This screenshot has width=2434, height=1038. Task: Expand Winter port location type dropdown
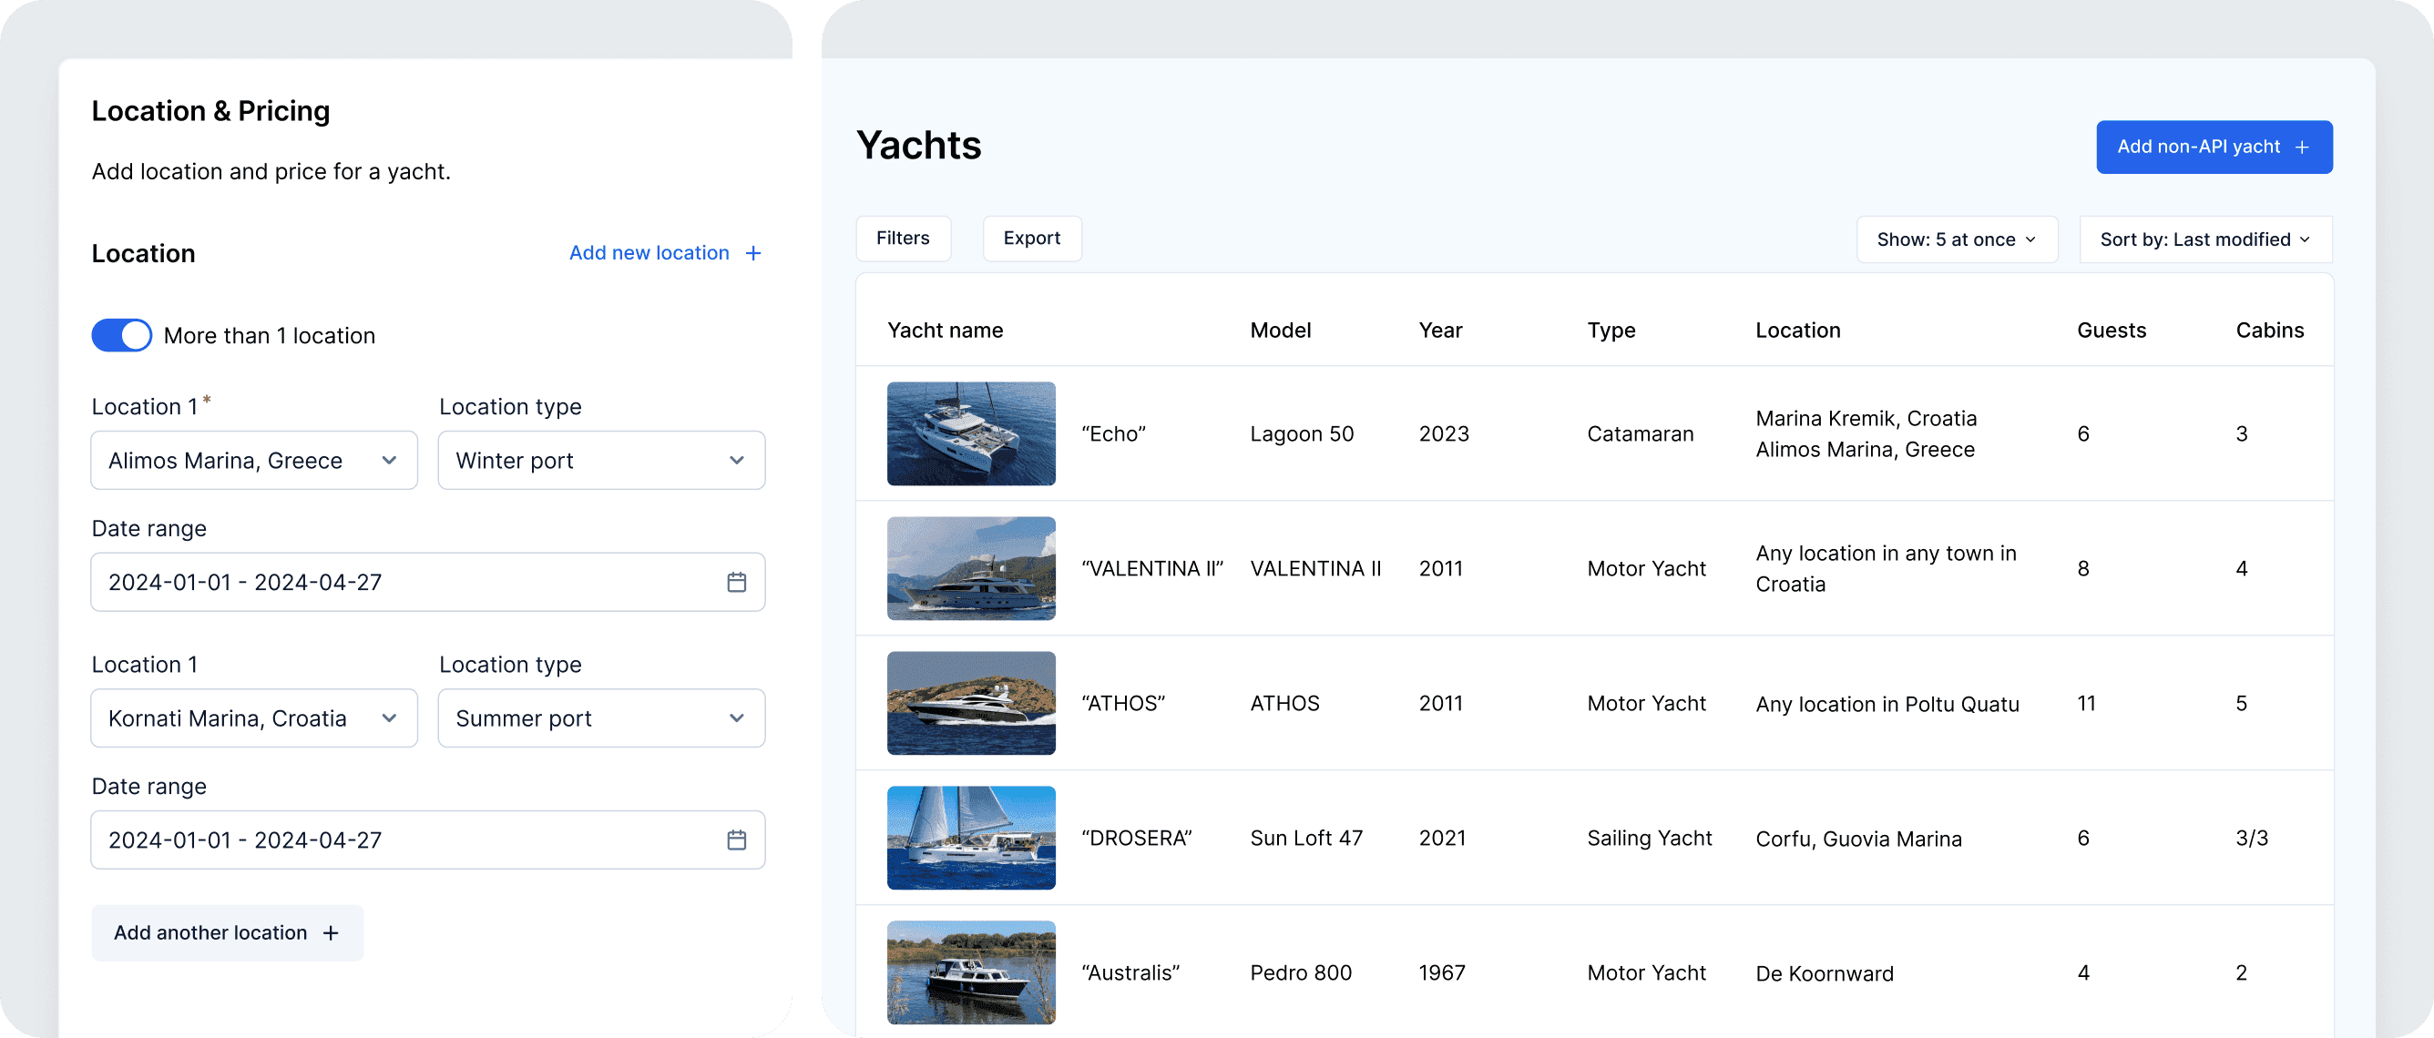[601, 461]
